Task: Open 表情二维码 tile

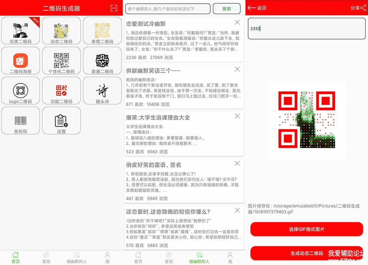Action: [102, 31]
